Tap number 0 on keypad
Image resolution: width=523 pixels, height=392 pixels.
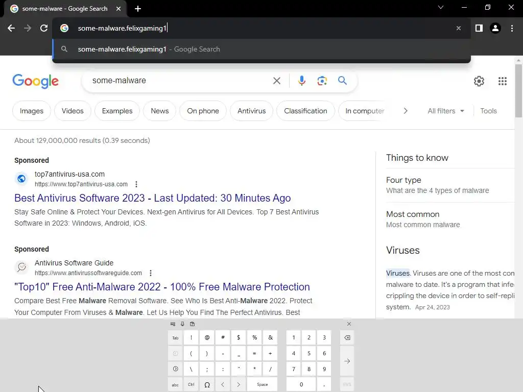coord(301,385)
